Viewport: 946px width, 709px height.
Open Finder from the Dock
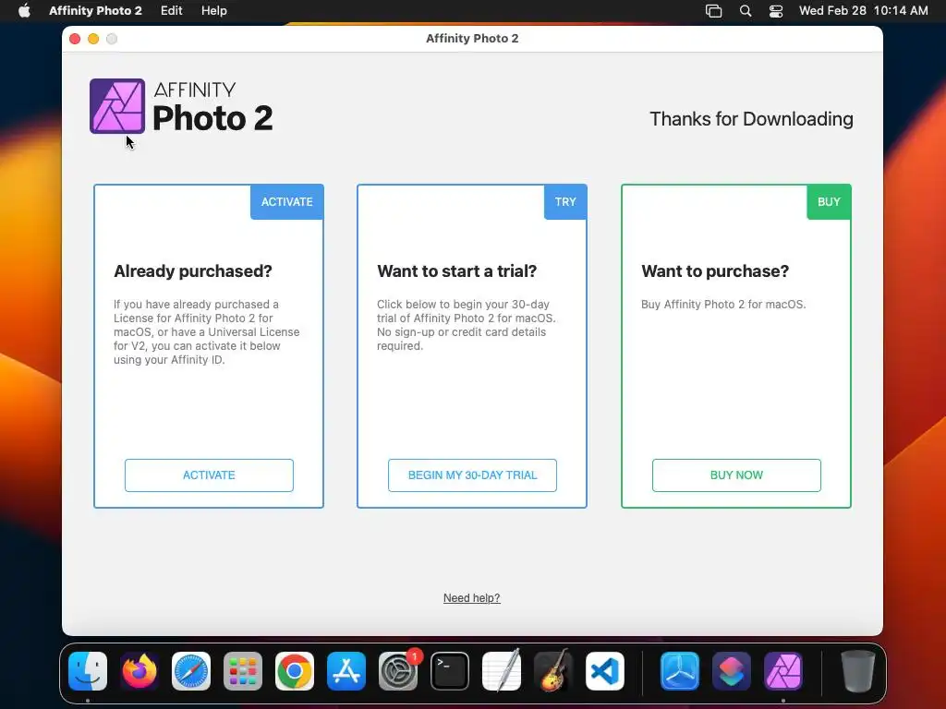[x=88, y=671]
